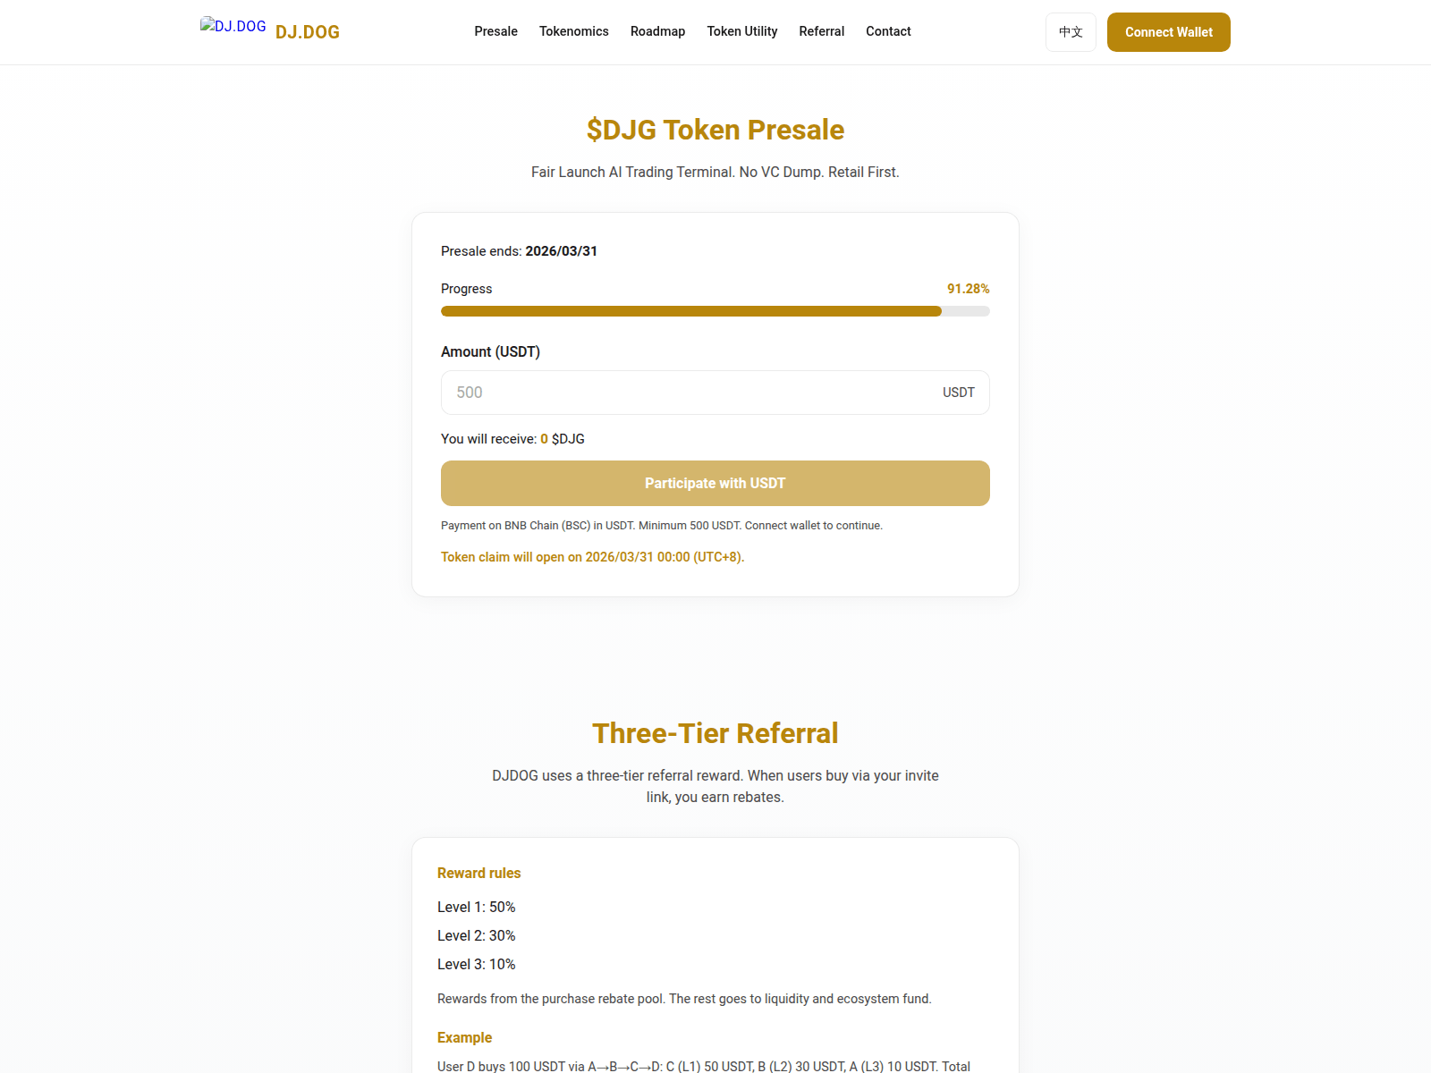This screenshot has width=1431, height=1073.
Task: Navigate to Tokenomics
Action: click(x=573, y=31)
